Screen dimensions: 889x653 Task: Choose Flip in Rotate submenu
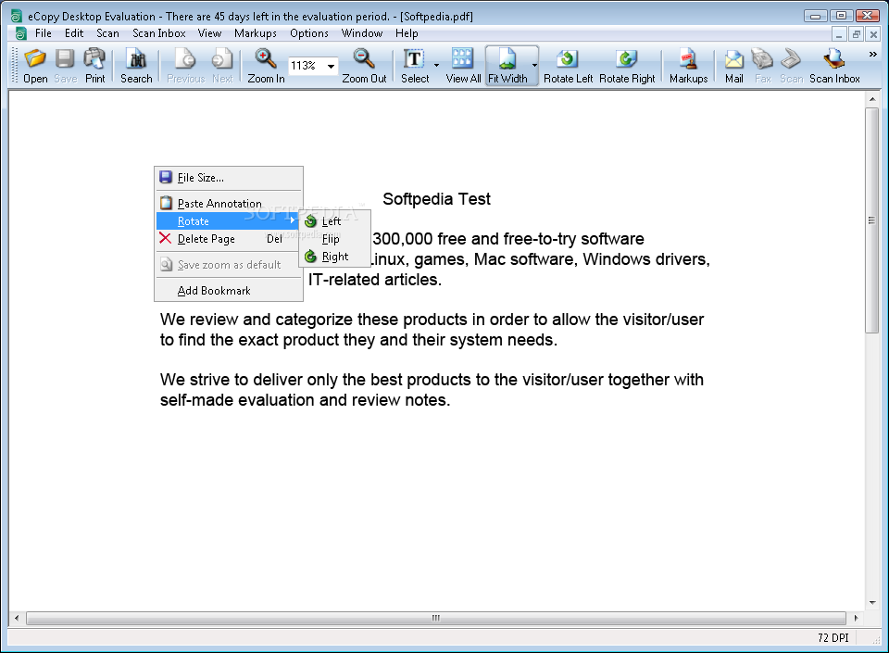334,239
